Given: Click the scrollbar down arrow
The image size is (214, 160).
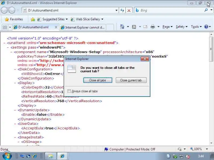Looking at the screenshot, I should pos(211,143).
